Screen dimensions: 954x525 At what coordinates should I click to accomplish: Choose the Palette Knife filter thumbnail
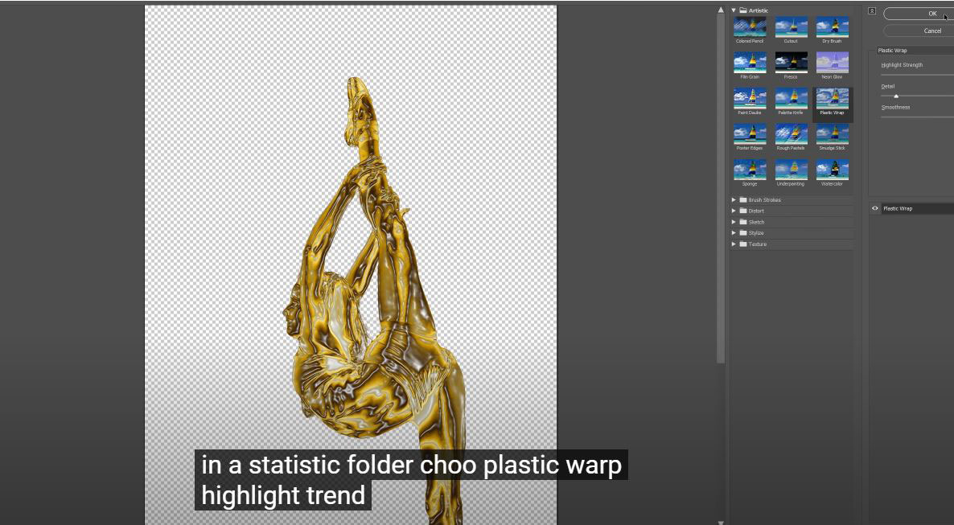tap(791, 99)
